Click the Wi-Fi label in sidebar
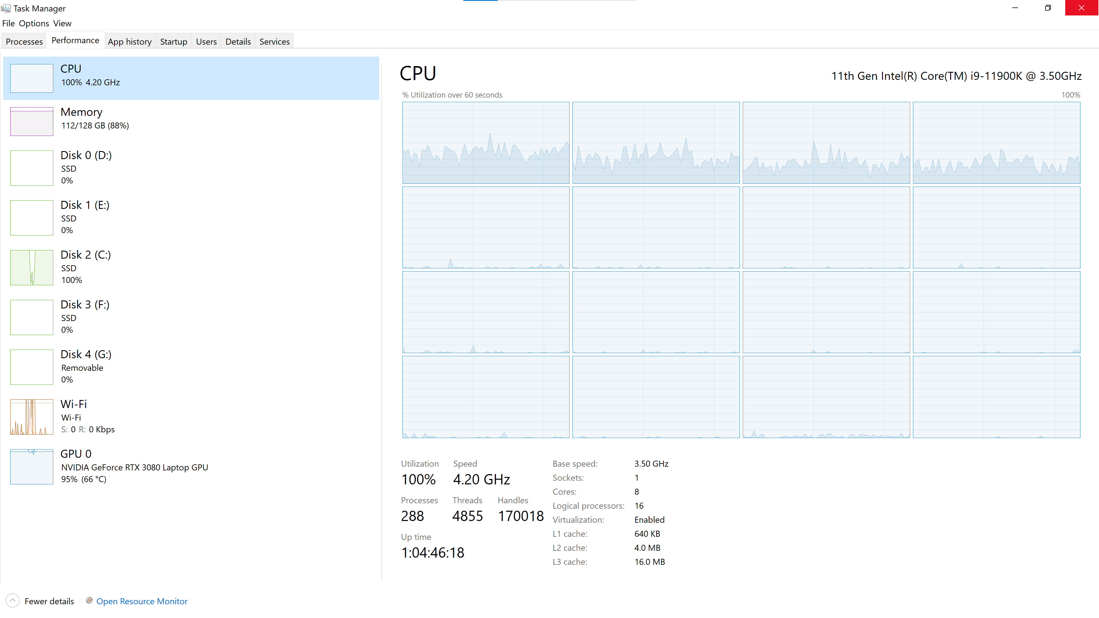 point(73,404)
